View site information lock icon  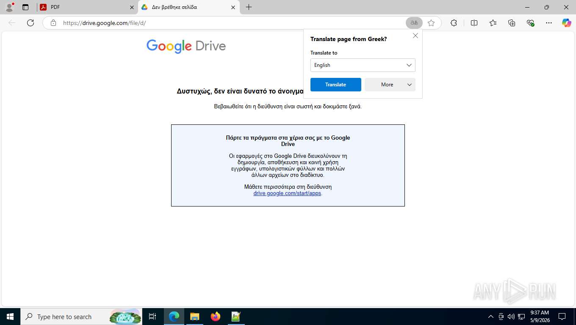(x=53, y=23)
